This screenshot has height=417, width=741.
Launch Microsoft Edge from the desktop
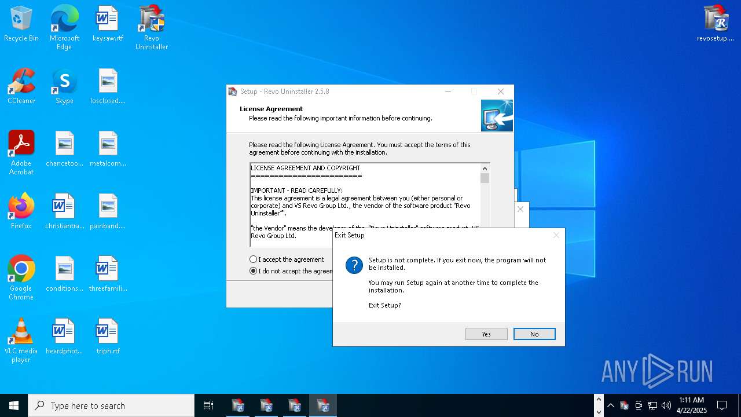(64, 28)
